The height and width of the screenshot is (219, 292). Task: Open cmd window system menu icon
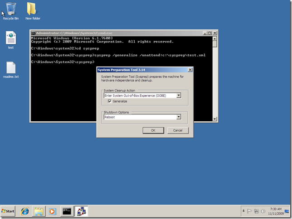(x=33, y=33)
